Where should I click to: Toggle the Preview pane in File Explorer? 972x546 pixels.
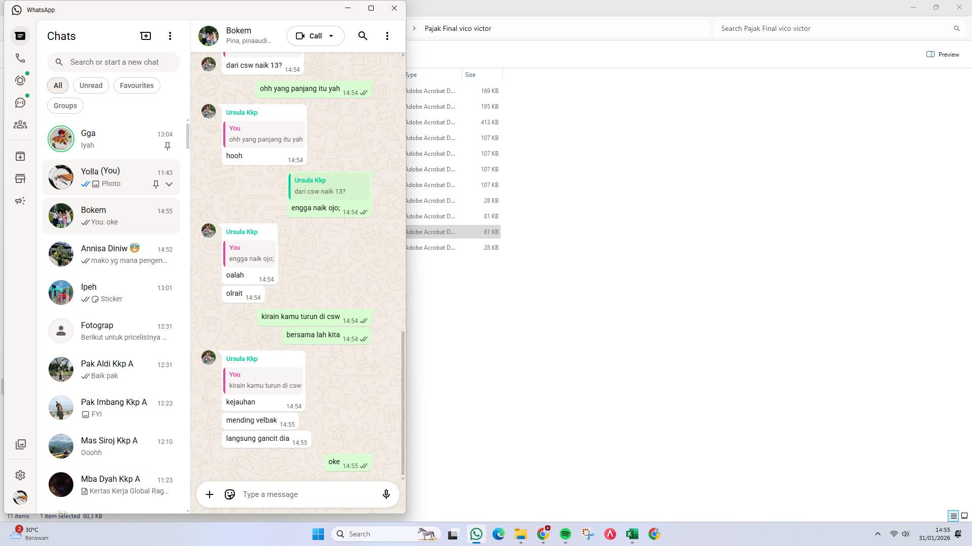click(943, 54)
